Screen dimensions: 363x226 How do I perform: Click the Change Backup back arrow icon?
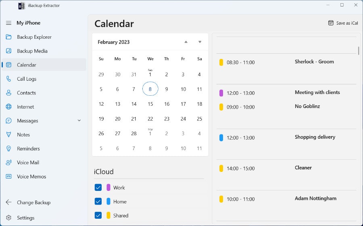[8, 202]
